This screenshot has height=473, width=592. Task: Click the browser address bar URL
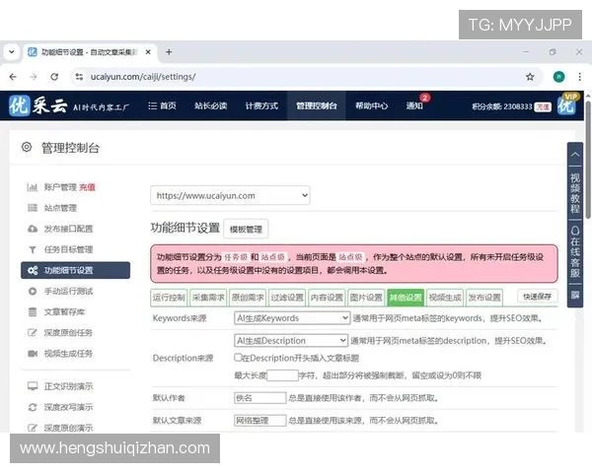click(143, 77)
